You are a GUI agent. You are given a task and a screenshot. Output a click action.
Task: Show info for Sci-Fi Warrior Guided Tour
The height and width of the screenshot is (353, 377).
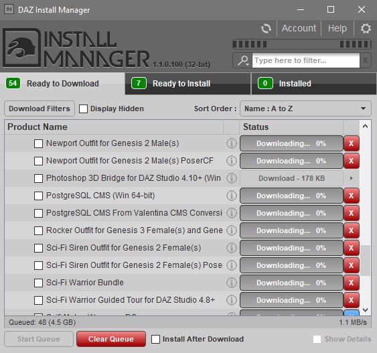(231, 300)
